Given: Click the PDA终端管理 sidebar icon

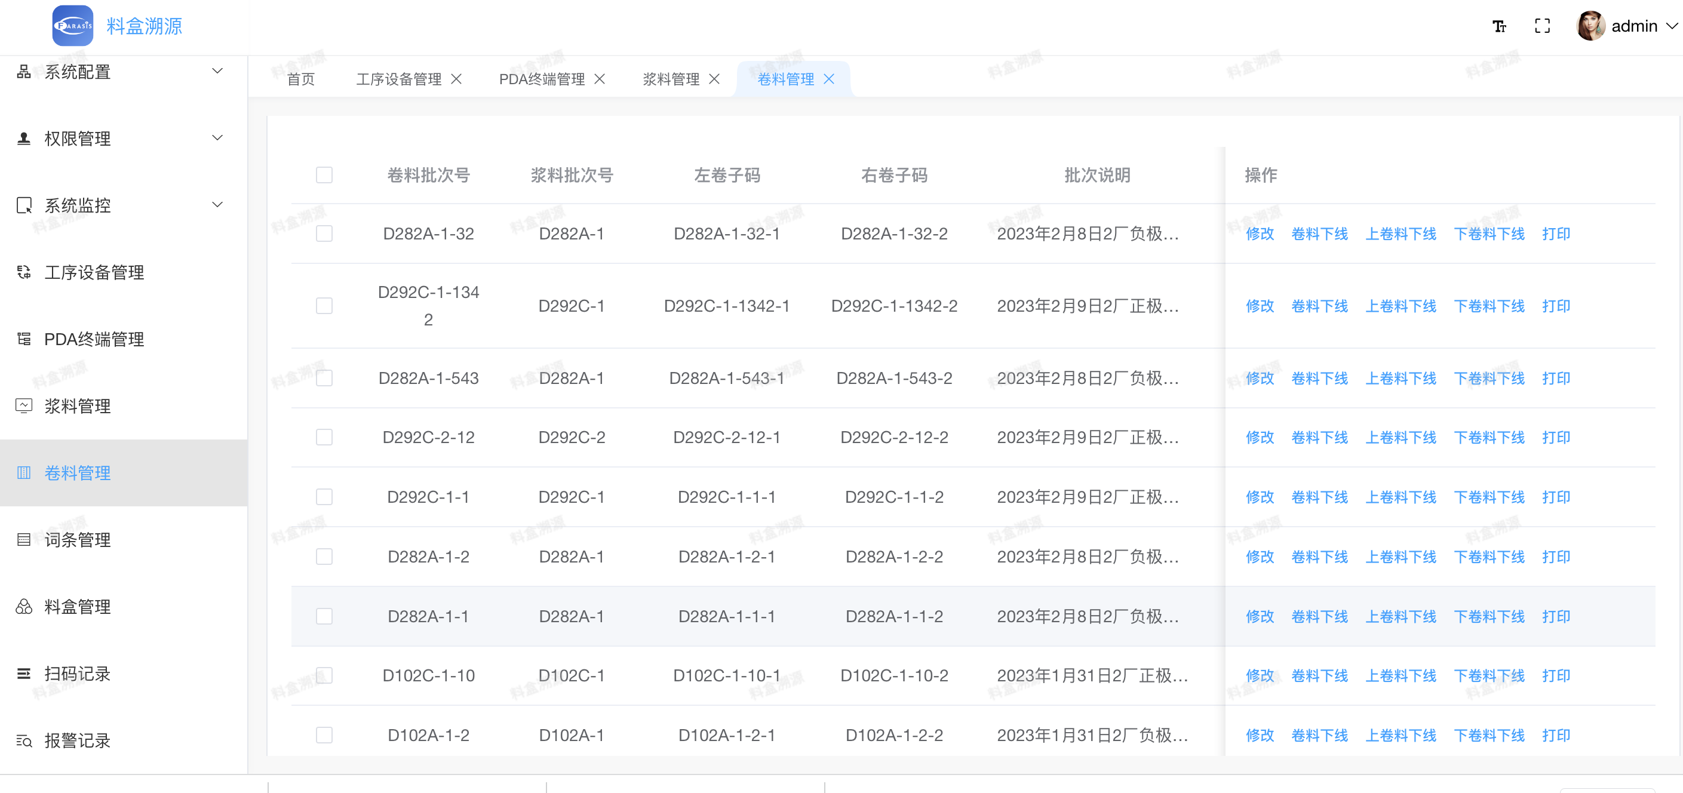Looking at the screenshot, I should coord(24,339).
